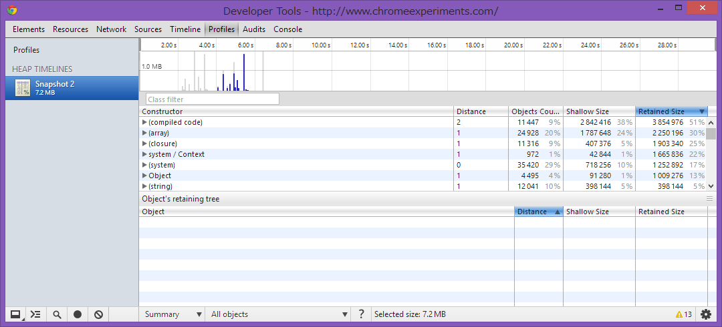Viewport: 722px width, 327px height.
Task: Sort by Constructor column header
Action: pyautogui.click(x=296, y=111)
